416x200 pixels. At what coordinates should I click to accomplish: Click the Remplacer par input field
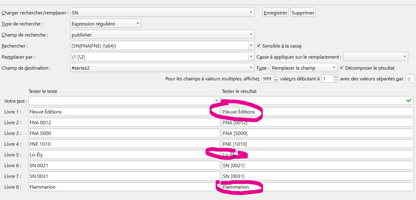(159, 57)
